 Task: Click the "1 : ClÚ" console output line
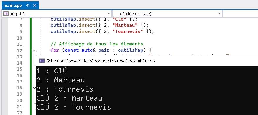point(52,71)
